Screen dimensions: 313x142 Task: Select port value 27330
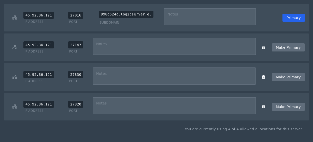coord(76,75)
